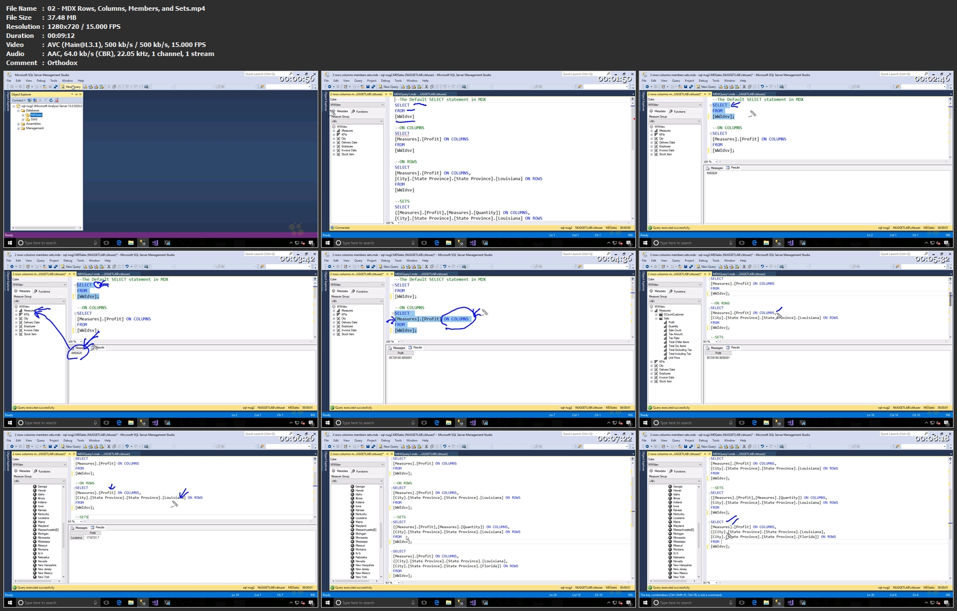Click Save icon in toolbar, 00:01:50 frame
Image resolution: width=957 pixels, height=611 pixels.
coord(368,87)
